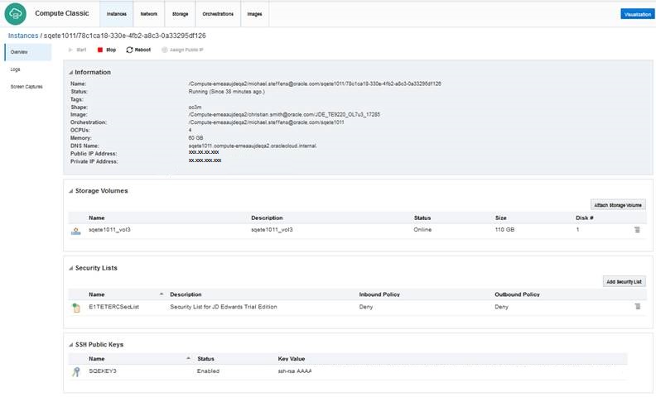Open the menu icon for sqete1011_vol3 row
This screenshot has width=656, height=397.
tap(637, 230)
